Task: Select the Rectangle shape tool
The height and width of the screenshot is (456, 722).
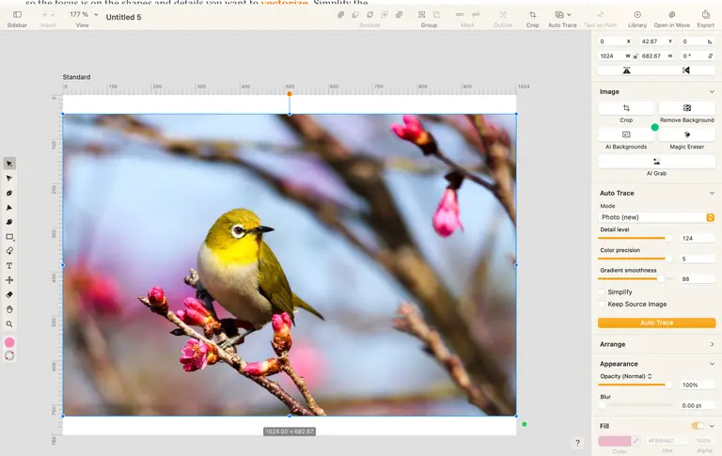Action: pyautogui.click(x=9, y=237)
